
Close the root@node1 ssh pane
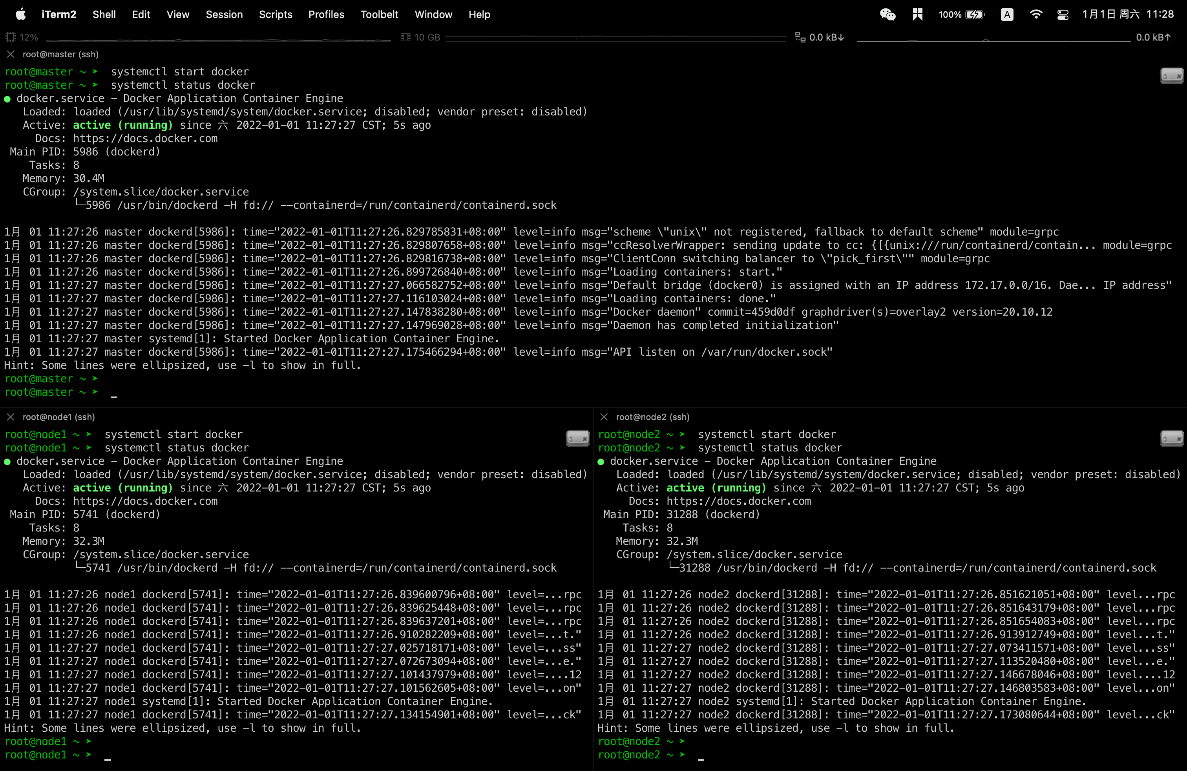(x=11, y=417)
